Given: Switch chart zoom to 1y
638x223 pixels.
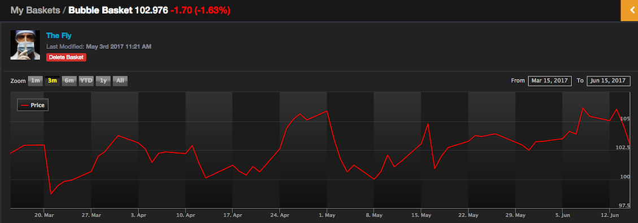Looking at the screenshot, I should tap(103, 81).
